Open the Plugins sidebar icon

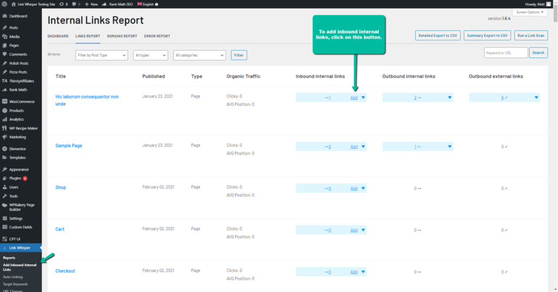(x=5, y=178)
